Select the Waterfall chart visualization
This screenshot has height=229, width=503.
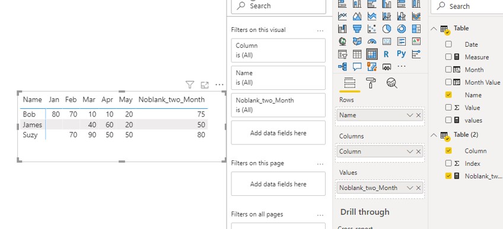pos(342,29)
